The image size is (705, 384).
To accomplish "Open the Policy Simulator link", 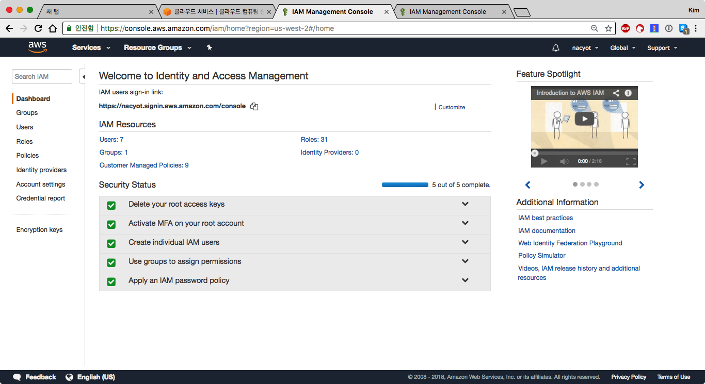I will (542, 255).
